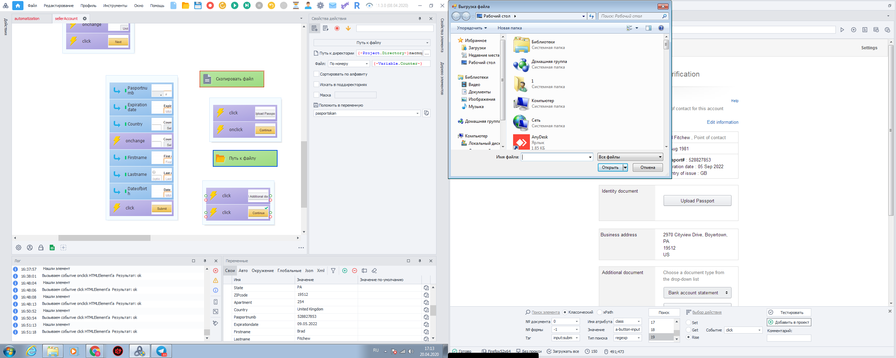Viewport: 896px width, 358px height.
Task: Toggle 'Искать в поддиректориях' checkbox
Action: (316, 85)
